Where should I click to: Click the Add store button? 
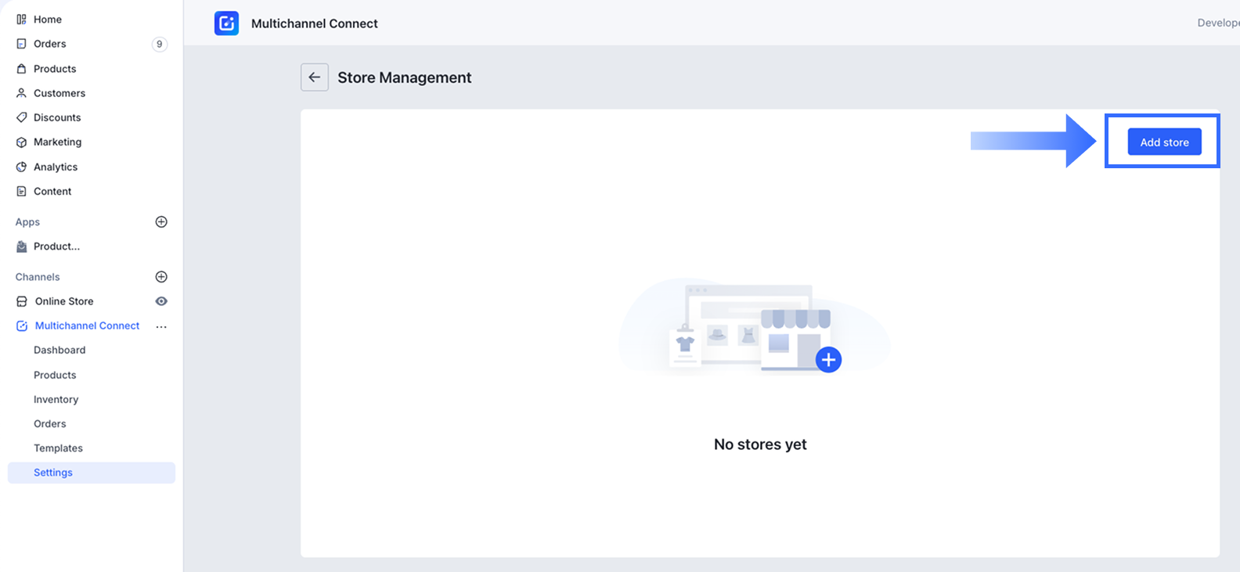point(1164,142)
